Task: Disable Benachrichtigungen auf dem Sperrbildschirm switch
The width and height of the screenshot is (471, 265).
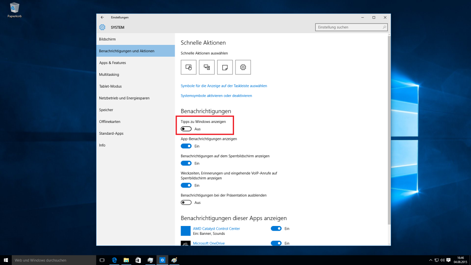Action: 186,163
